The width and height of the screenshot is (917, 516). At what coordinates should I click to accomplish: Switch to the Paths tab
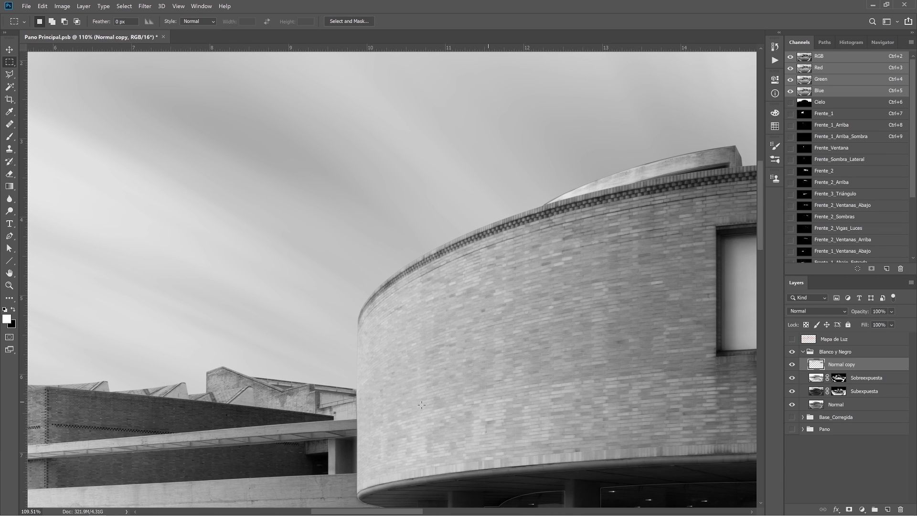pyautogui.click(x=824, y=43)
